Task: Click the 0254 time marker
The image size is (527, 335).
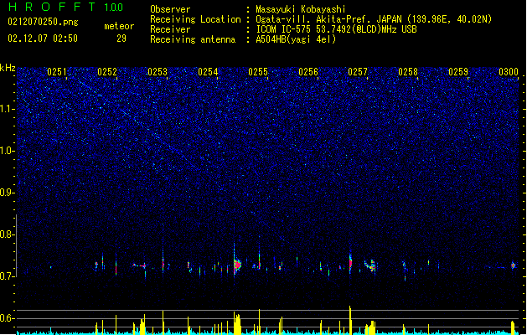Action: 208,72
